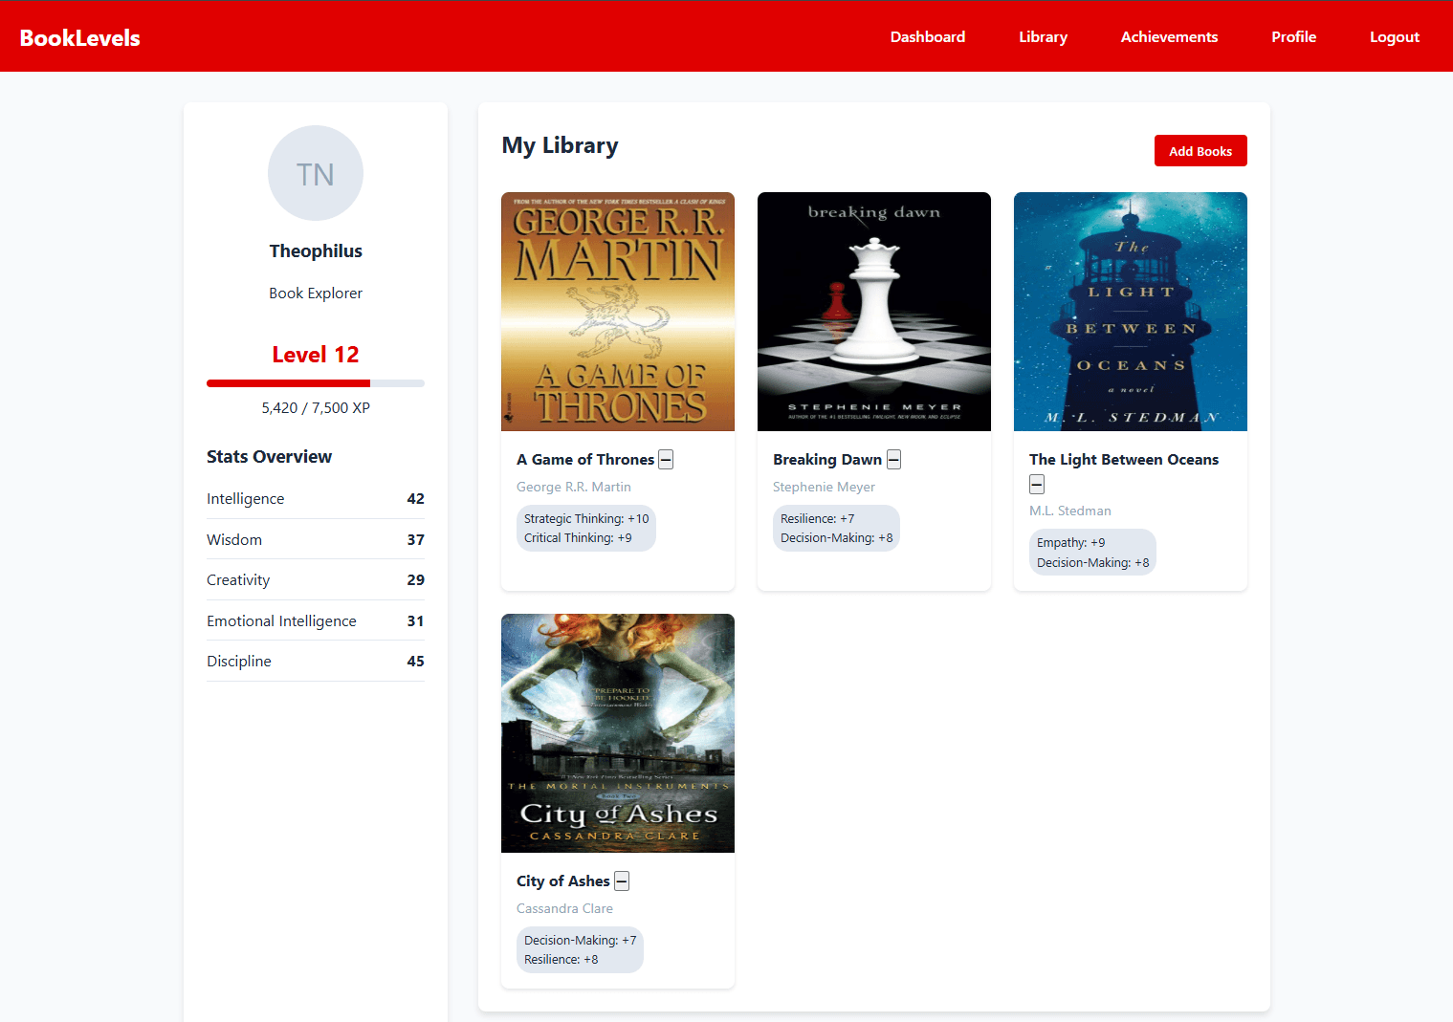Viewport: 1453px width, 1022px height.
Task: Click author name Cassandra Clare
Action: click(x=564, y=909)
